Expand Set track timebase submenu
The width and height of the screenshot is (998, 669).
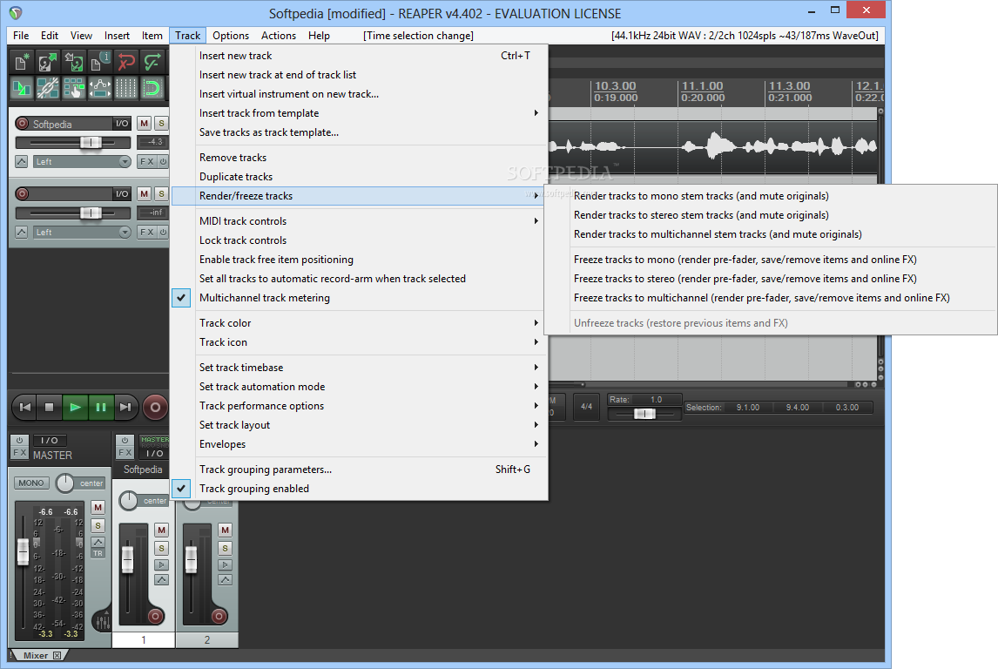360,368
